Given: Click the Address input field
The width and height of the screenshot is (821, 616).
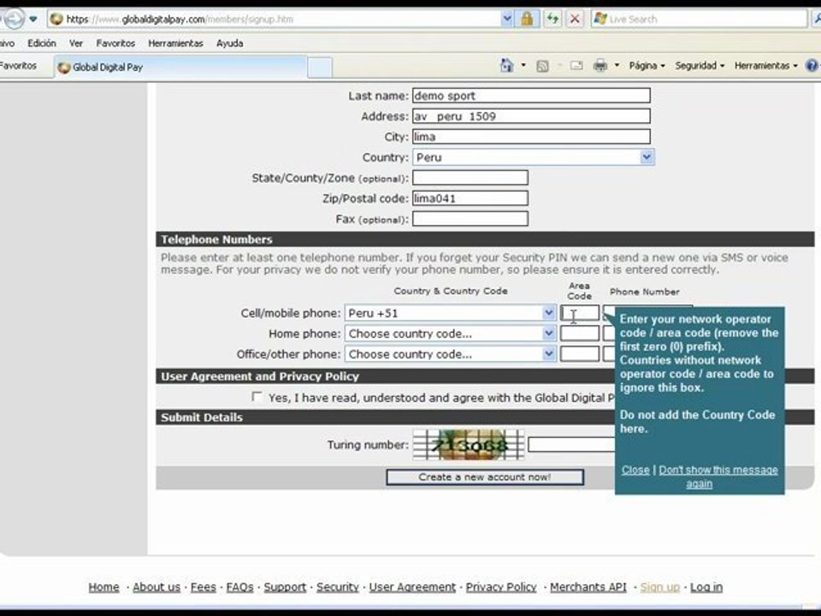Looking at the screenshot, I should click(x=531, y=115).
